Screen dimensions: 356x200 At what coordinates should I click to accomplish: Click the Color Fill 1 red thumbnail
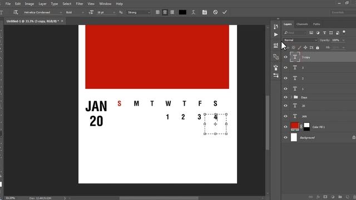295,127
